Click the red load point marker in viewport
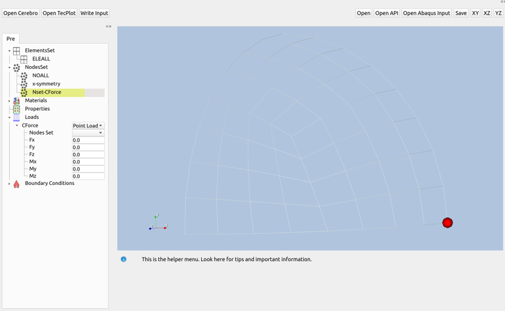The width and height of the screenshot is (505, 311). [447, 222]
